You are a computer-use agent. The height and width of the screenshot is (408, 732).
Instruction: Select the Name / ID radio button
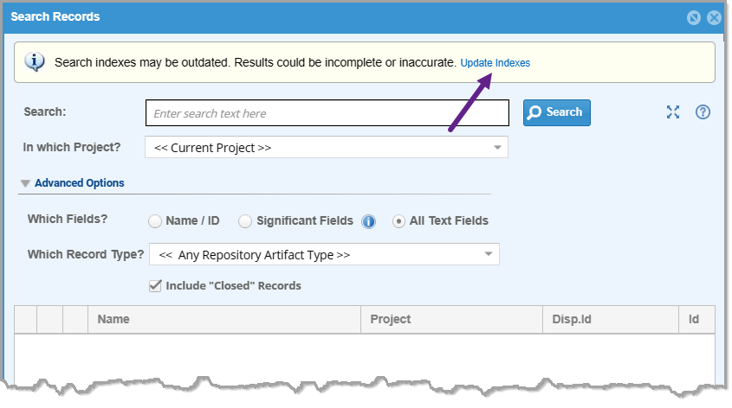[155, 221]
